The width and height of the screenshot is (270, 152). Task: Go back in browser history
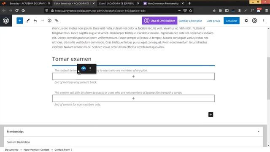point(4,11)
